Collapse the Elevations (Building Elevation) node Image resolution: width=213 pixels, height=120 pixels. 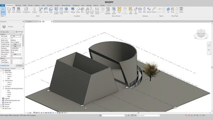[3, 89]
